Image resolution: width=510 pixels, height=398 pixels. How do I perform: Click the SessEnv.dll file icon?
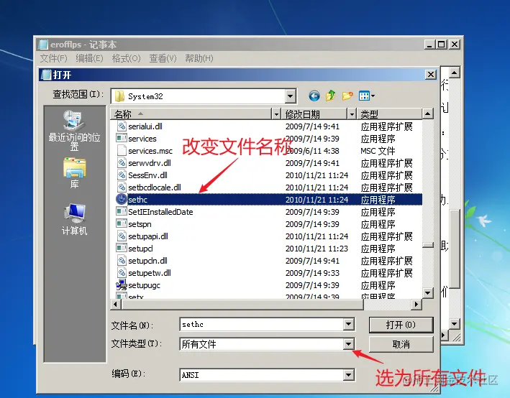[x=122, y=175]
